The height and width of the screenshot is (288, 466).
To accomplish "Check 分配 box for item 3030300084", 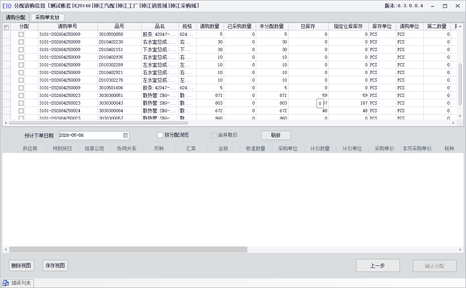I will tap(21, 111).
